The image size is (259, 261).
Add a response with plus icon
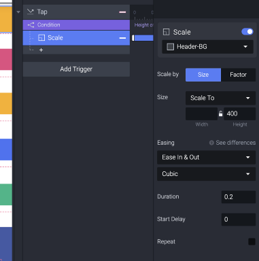(41, 50)
